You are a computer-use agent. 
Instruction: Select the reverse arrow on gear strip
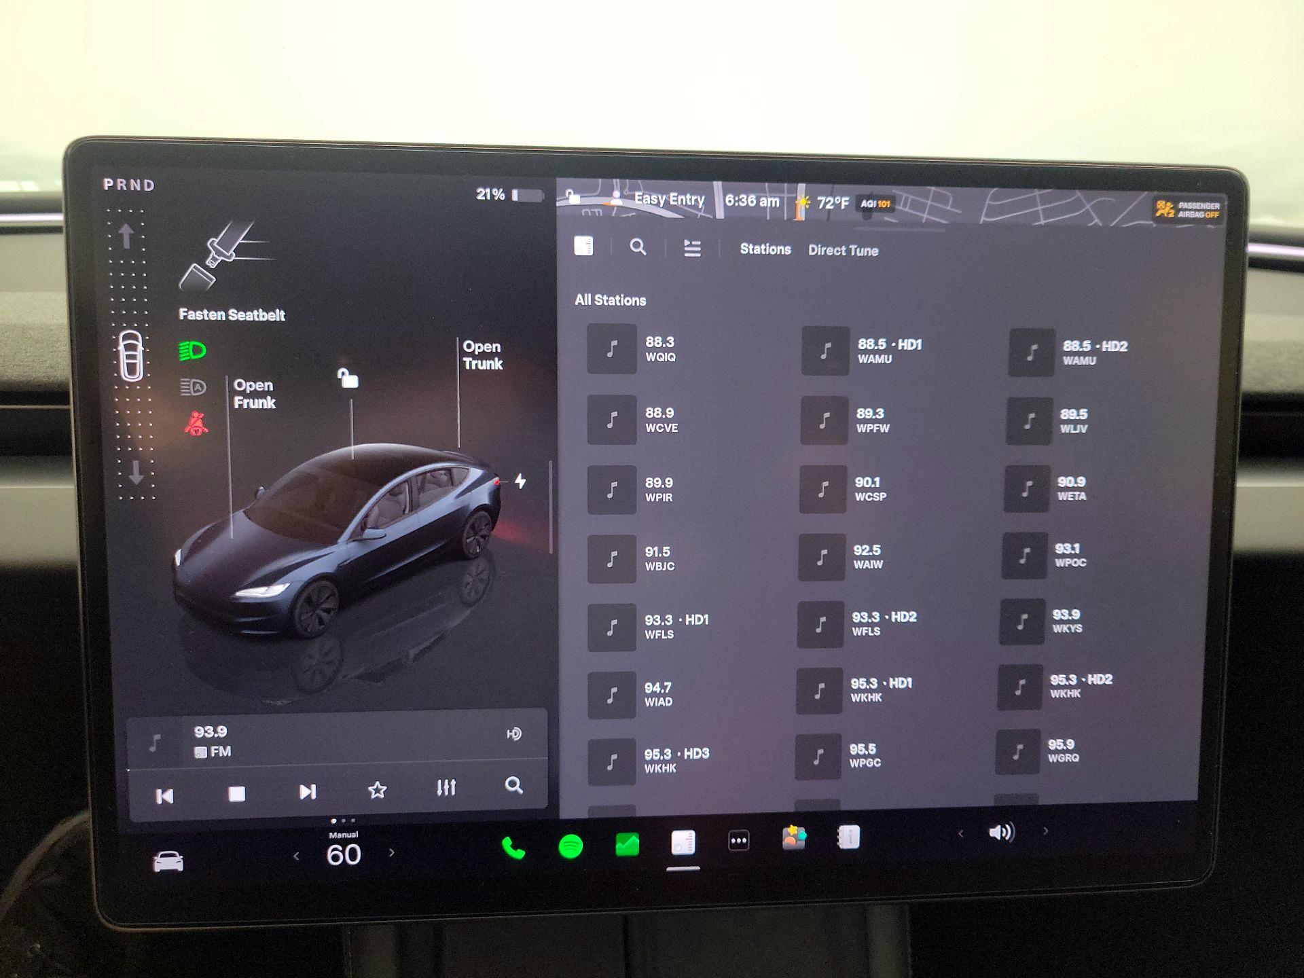pyautogui.click(x=137, y=472)
